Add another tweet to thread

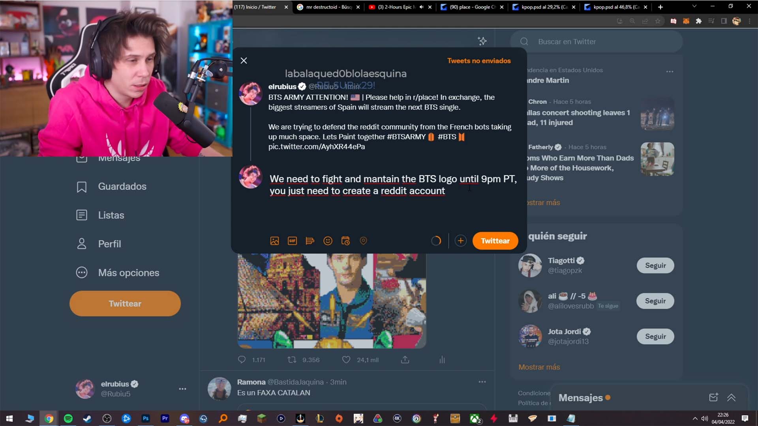(x=460, y=241)
